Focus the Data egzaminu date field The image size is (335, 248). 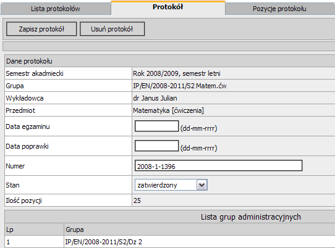pos(156,126)
